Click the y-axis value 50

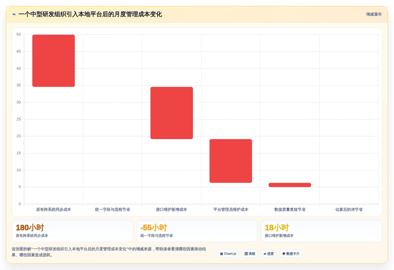coord(19,34)
